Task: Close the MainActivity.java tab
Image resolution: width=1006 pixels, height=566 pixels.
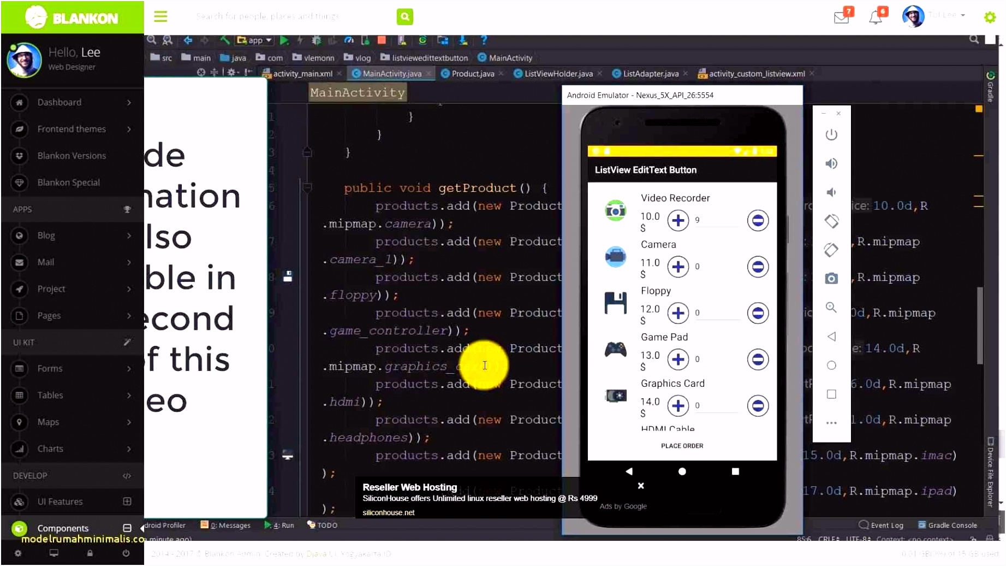Action: click(x=429, y=74)
